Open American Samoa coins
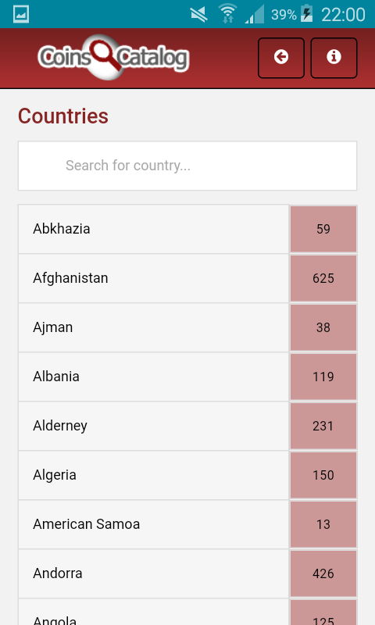Viewport: 375px width, 625px height. pos(153,524)
